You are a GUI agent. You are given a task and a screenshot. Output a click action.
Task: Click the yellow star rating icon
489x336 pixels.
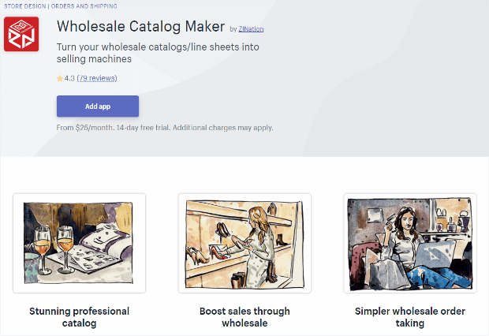pyautogui.click(x=59, y=78)
